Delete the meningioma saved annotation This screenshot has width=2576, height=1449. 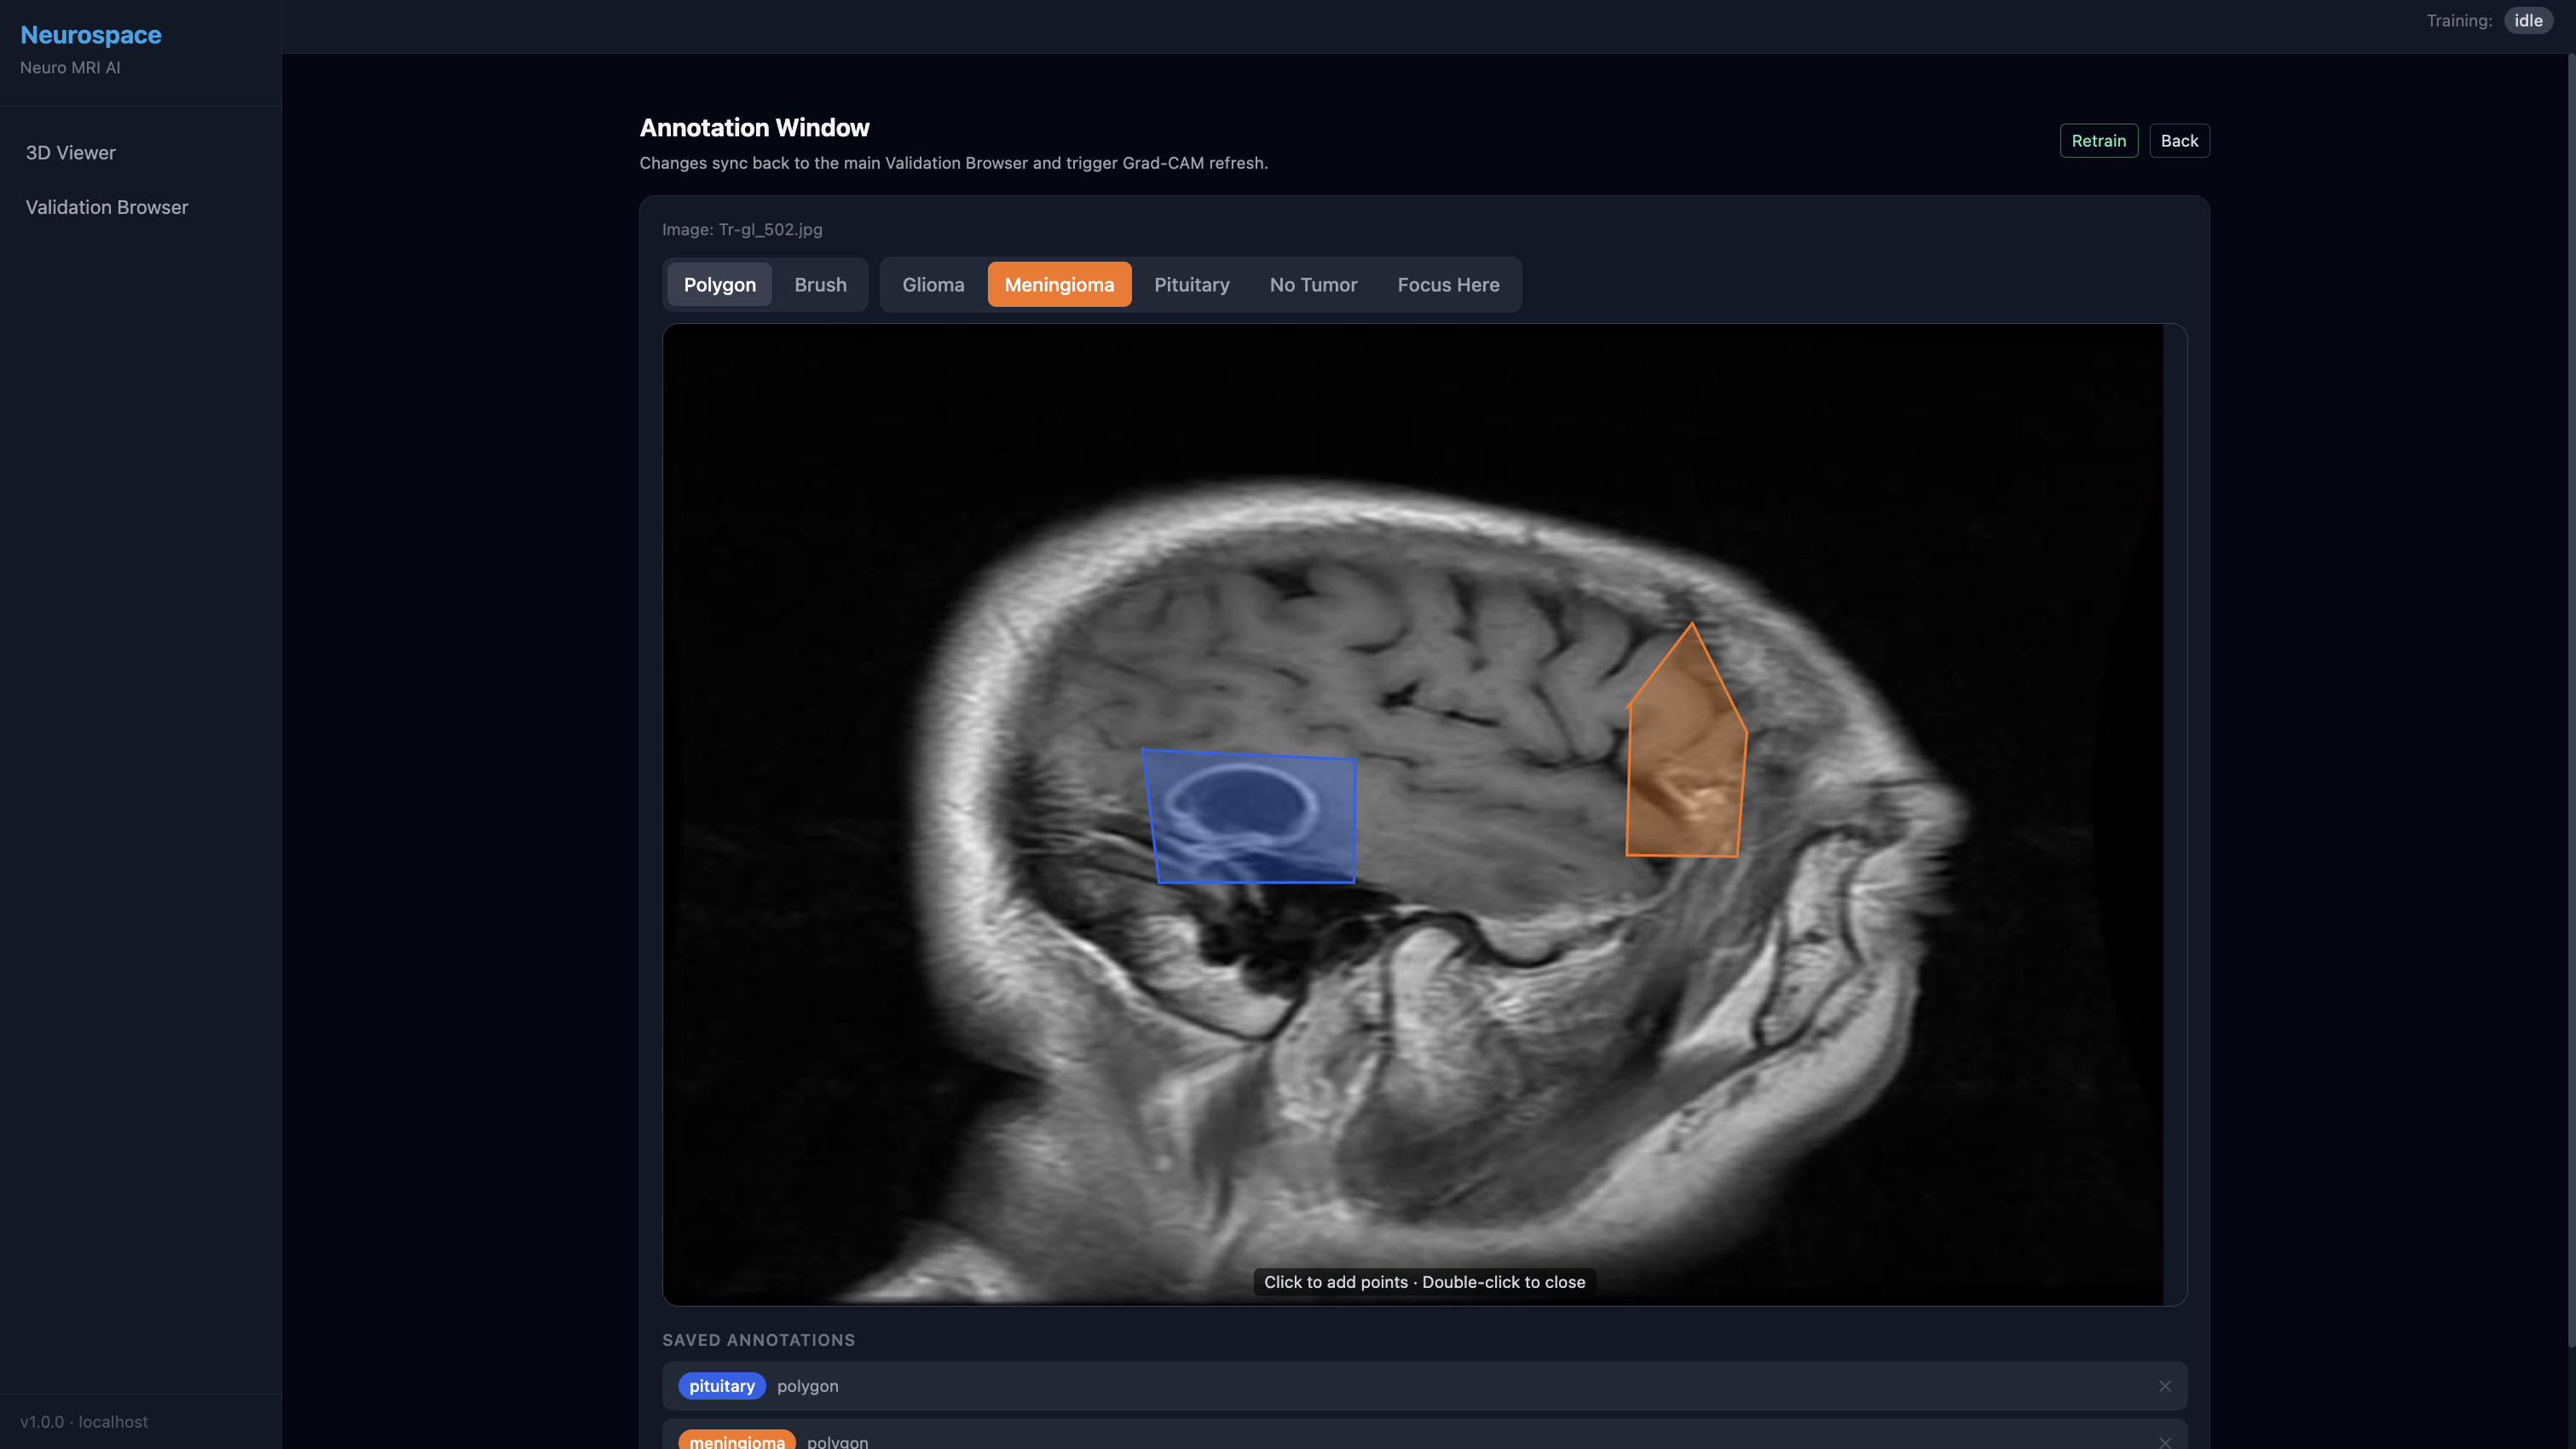(2164, 1441)
